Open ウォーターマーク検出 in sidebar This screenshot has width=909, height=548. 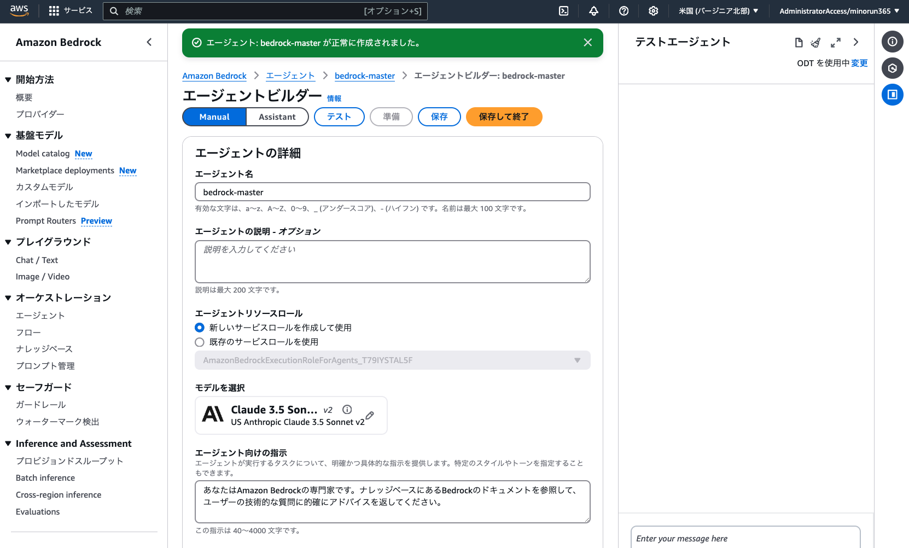(x=57, y=422)
